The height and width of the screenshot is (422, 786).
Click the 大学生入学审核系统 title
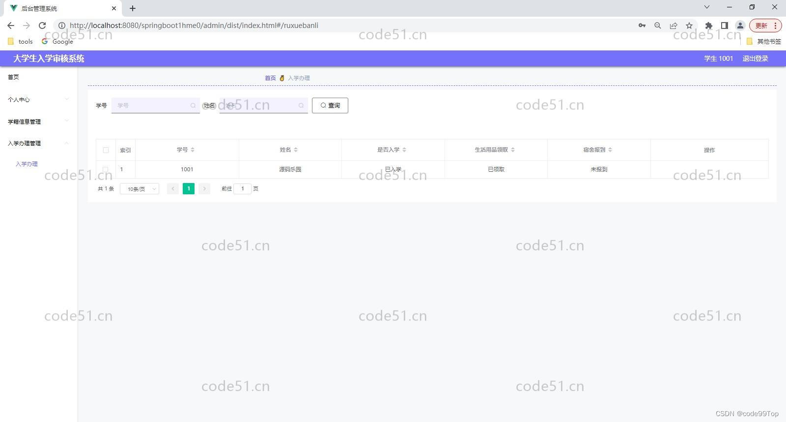point(49,58)
